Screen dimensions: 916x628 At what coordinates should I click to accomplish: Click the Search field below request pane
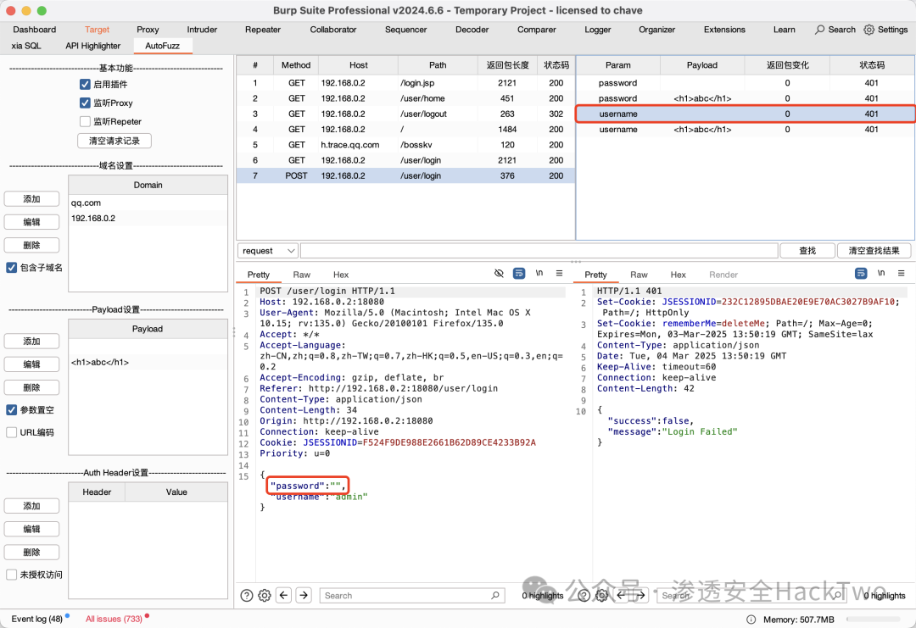(412, 595)
